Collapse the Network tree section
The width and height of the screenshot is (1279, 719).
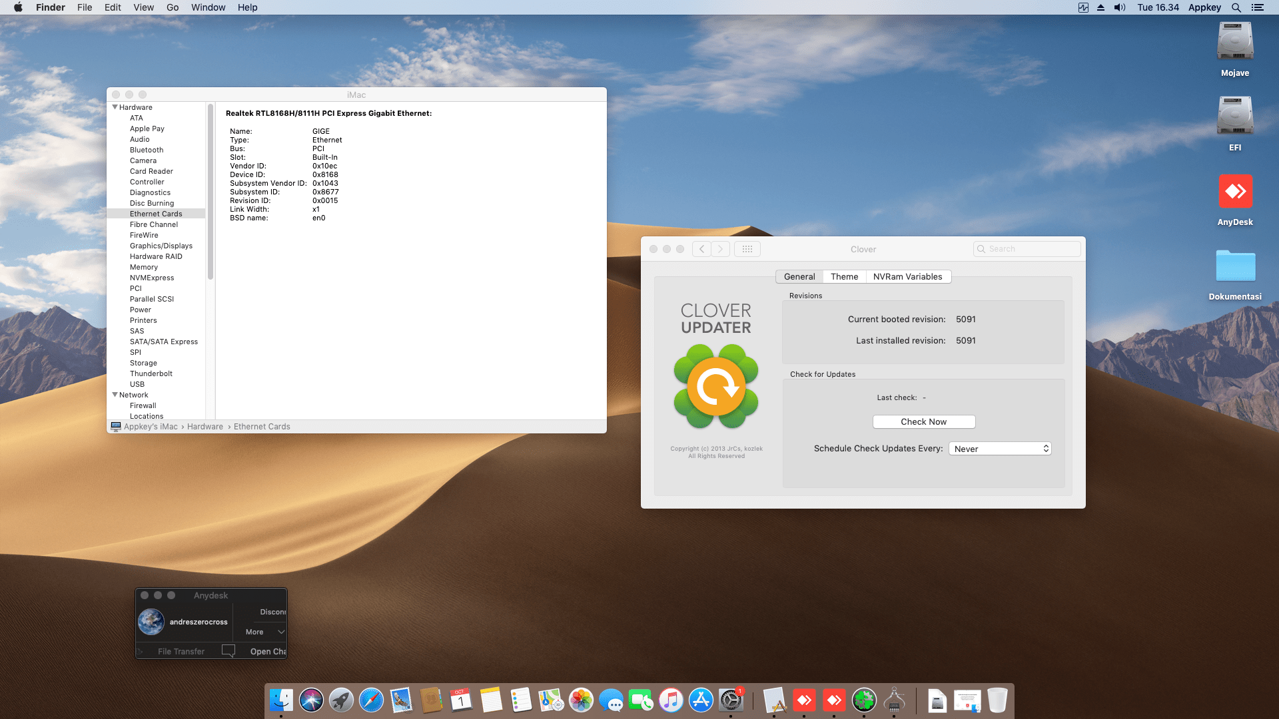[115, 395]
